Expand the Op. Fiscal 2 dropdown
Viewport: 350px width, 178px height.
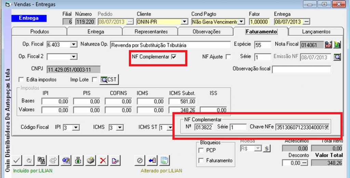point(73,57)
